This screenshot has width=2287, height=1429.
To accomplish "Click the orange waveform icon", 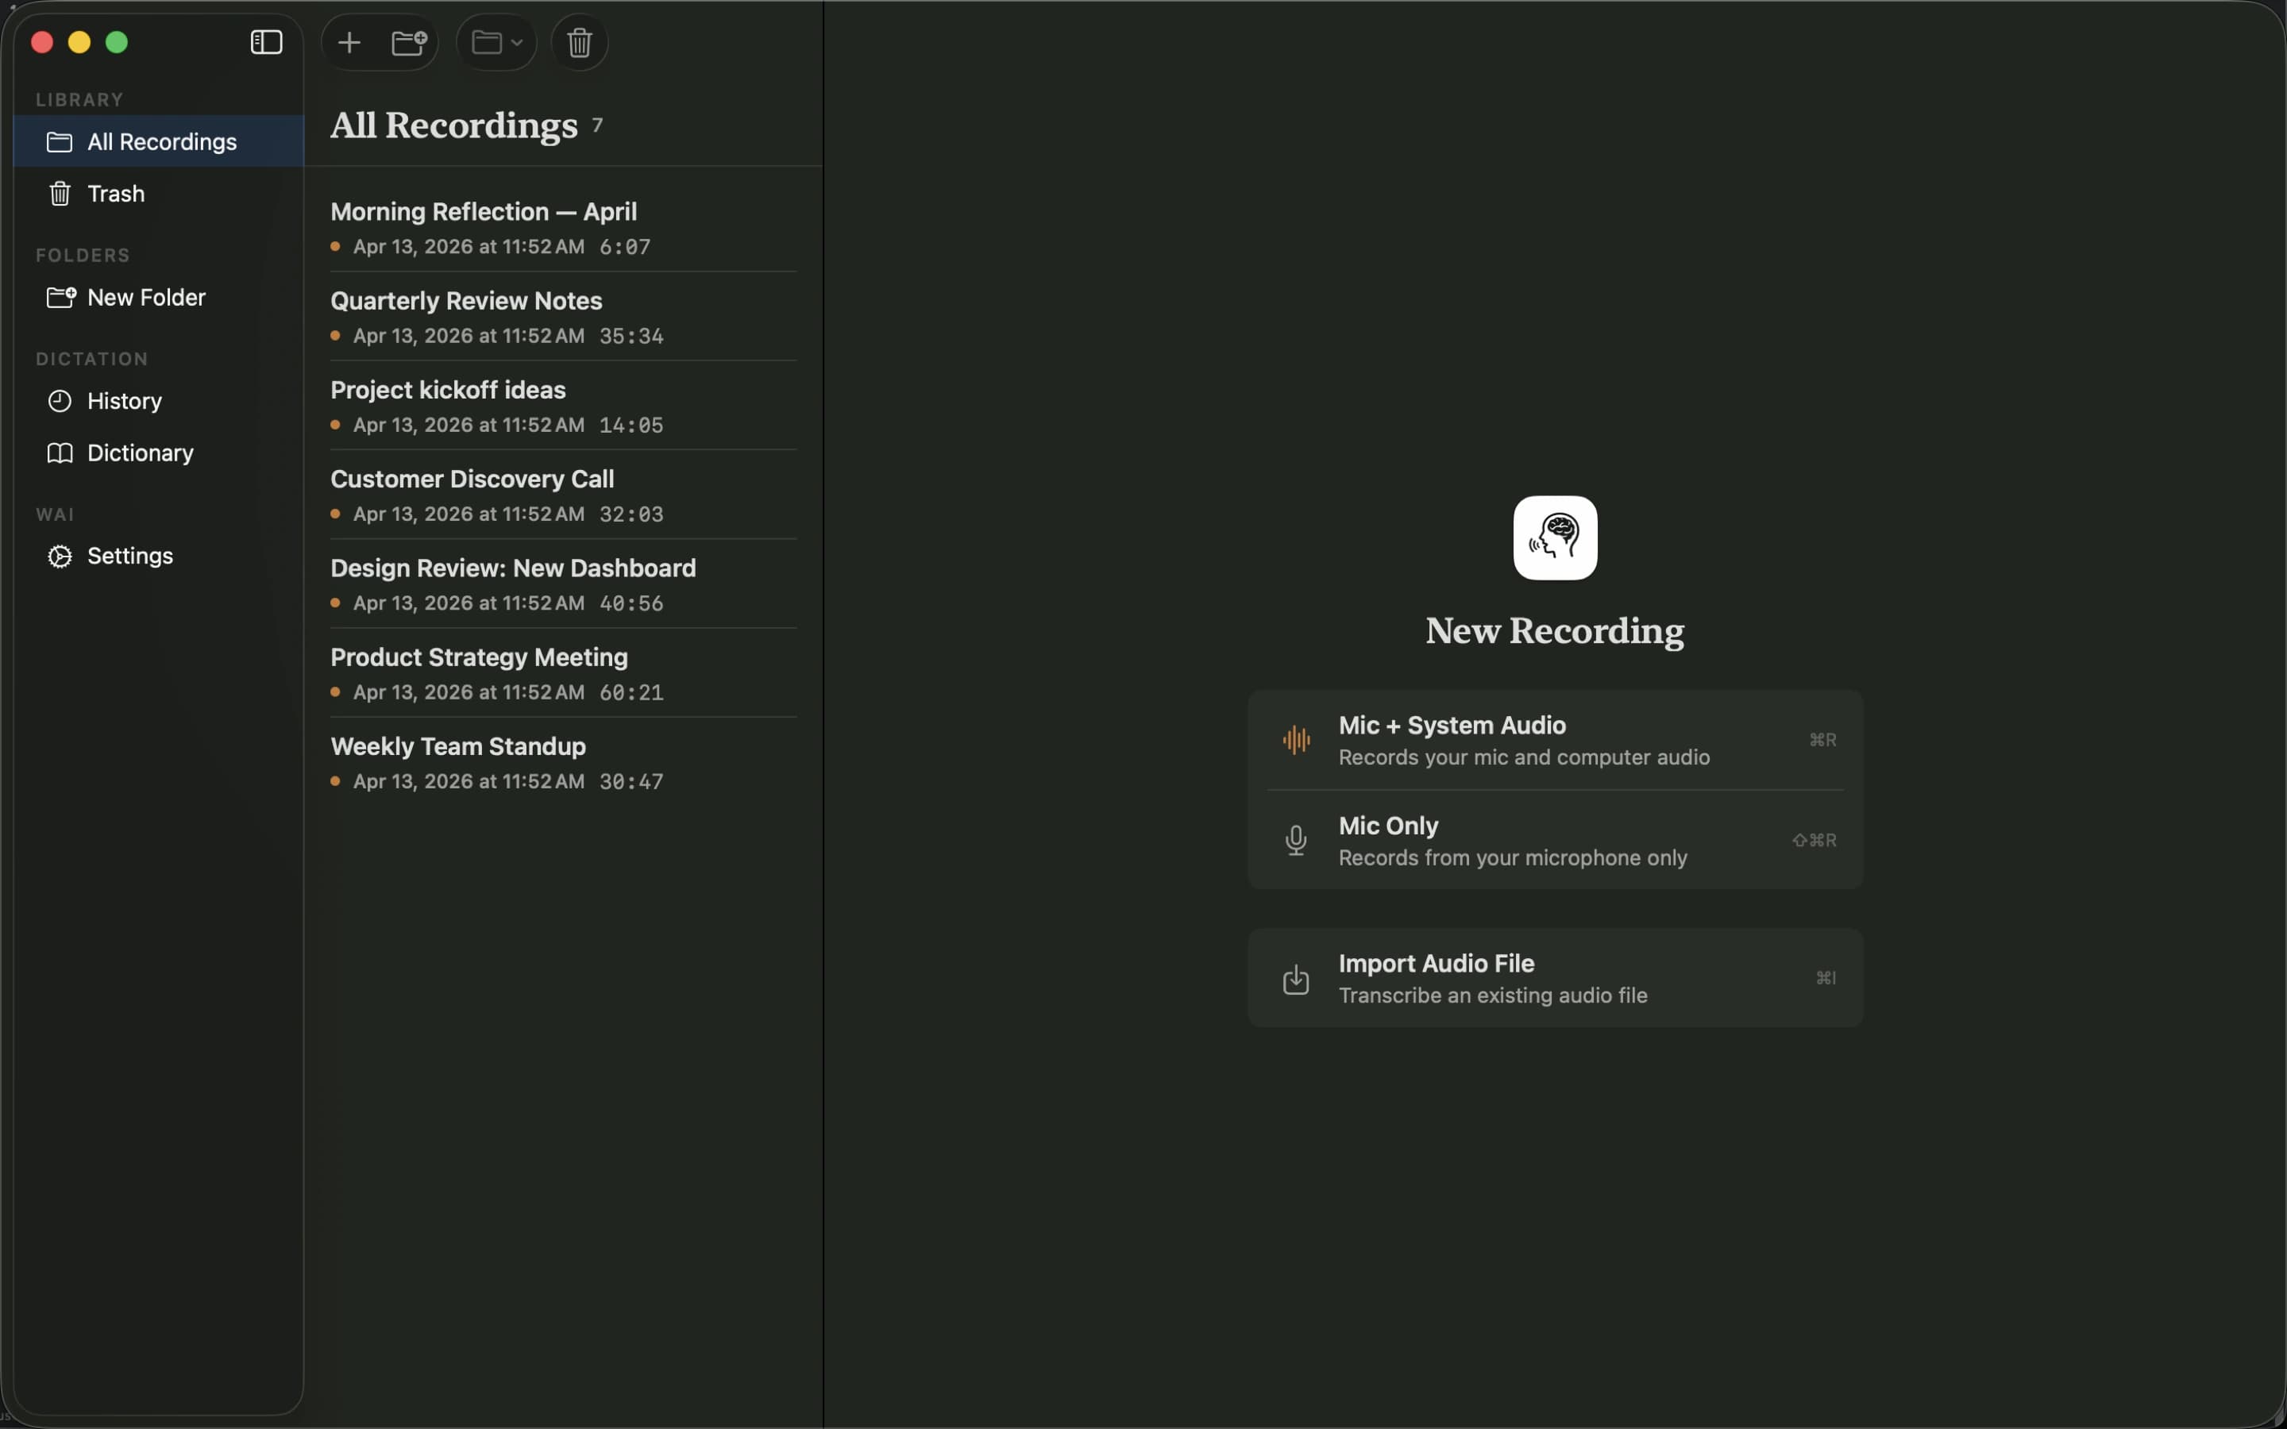I will click(x=1296, y=740).
